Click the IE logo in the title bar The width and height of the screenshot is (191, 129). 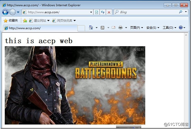click(x=4, y=5)
